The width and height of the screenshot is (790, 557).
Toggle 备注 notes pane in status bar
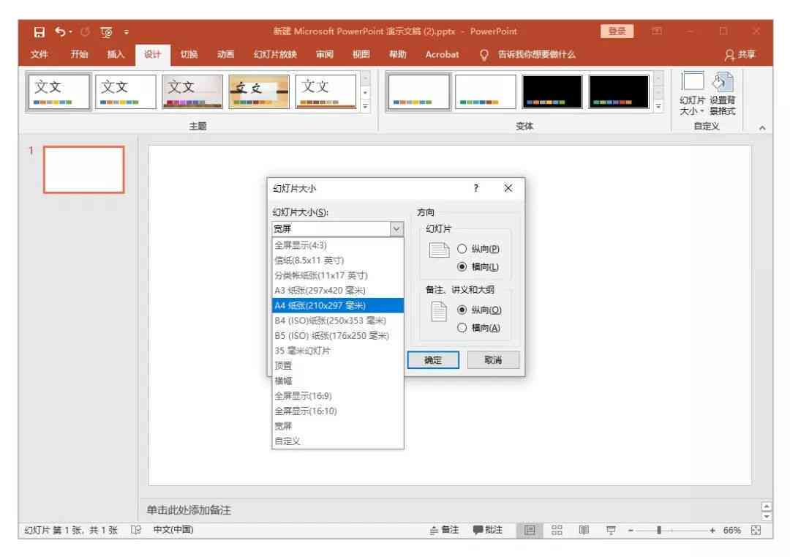point(444,530)
